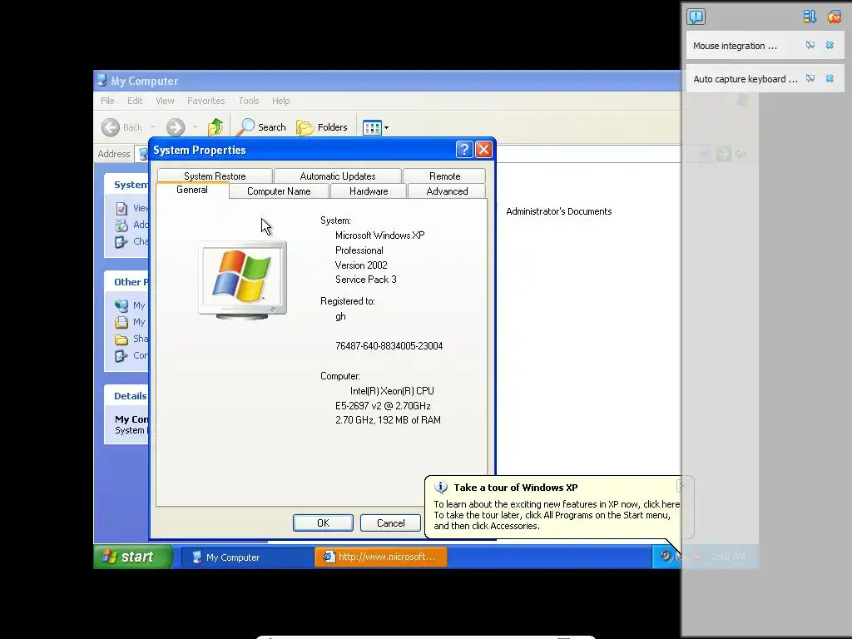This screenshot has width=852, height=639.
Task: Click the Administrator's Documents item
Action: [558, 211]
